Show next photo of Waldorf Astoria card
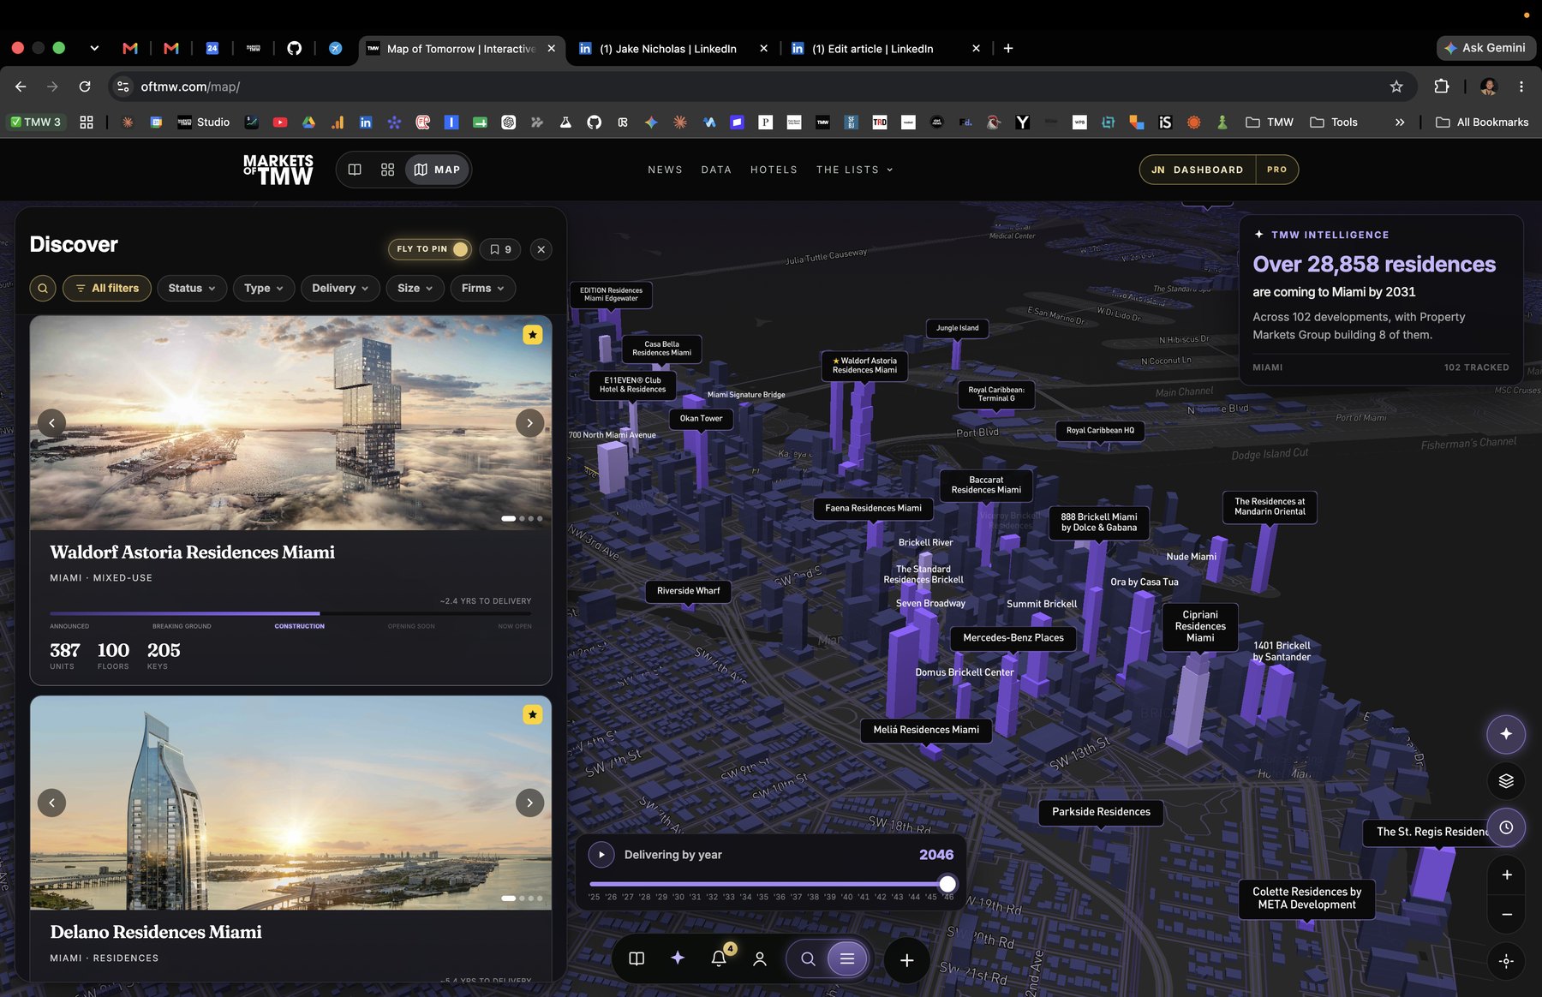Screen dimensions: 1542x997 pyautogui.click(x=529, y=422)
